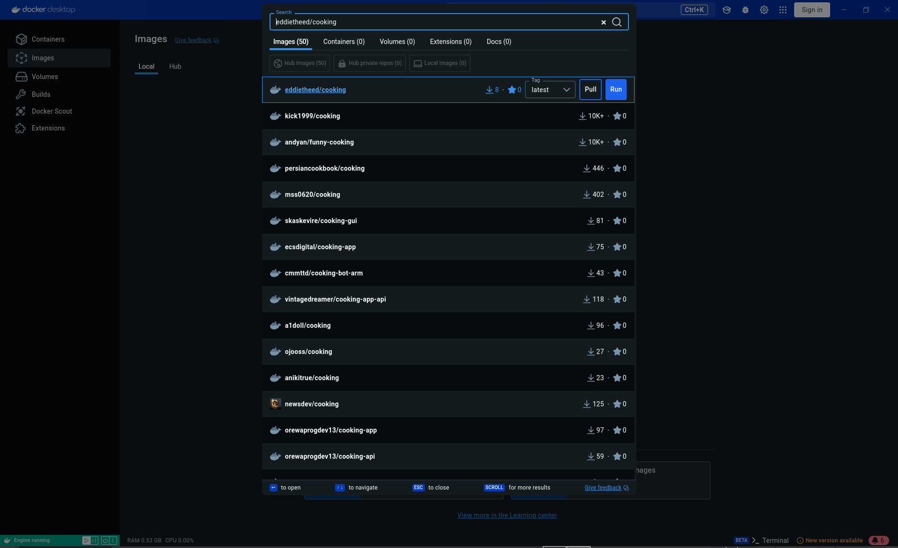Clear the search field with the X
Image resolution: width=898 pixels, height=548 pixels.
coord(604,22)
